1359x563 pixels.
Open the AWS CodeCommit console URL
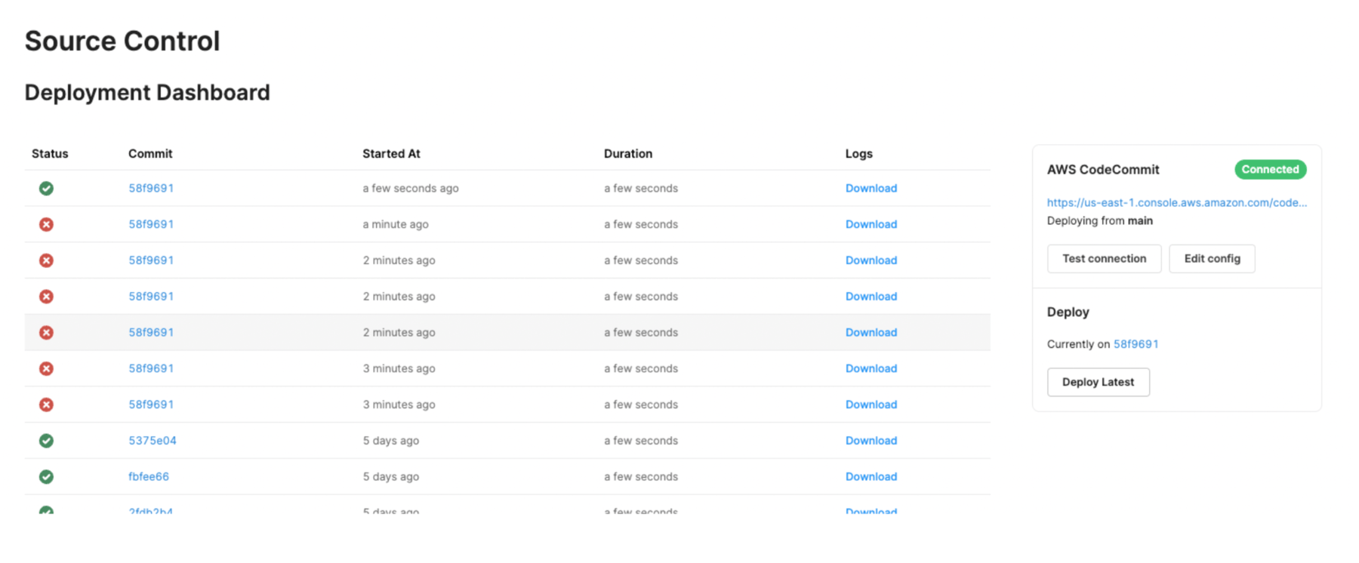(x=1176, y=202)
